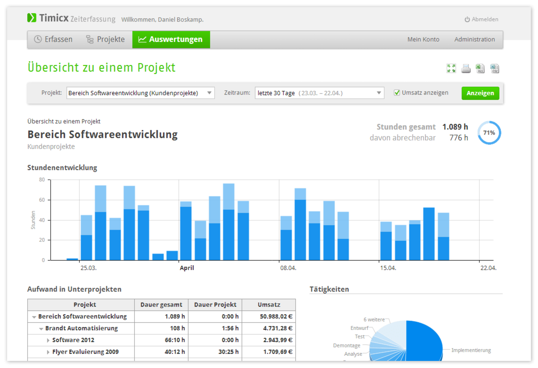Collapse the Brandt Automatisierung subproject

41,329
